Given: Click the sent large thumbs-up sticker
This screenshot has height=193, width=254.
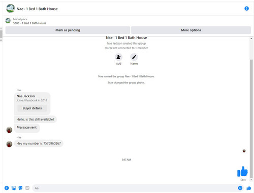Looking at the screenshot, I should pyautogui.click(x=242, y=172).
